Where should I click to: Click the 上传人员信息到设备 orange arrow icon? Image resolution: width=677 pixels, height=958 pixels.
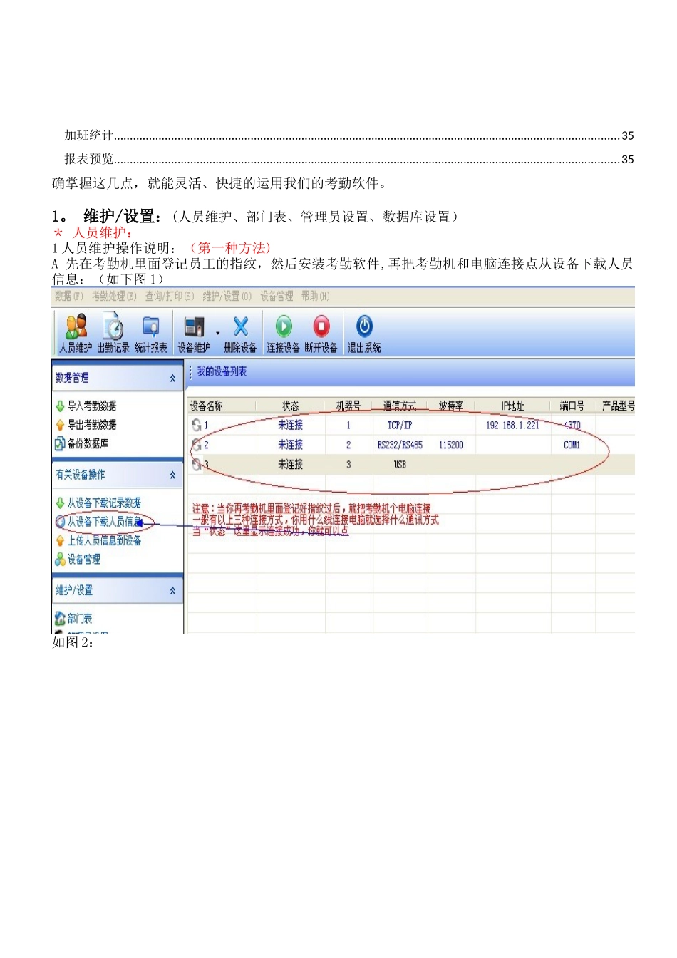pos(60,541)
